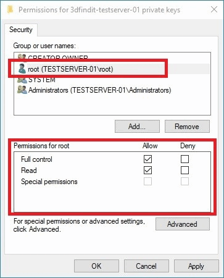Toggle Deny checkbox for Full control
This screenshot has height=278, width=224.
pyautogui.click(x=185, y=159)
